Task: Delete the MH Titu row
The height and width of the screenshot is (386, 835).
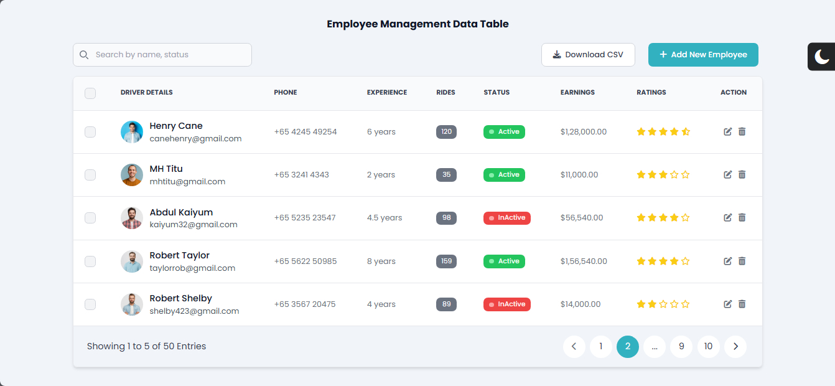Action: (x=742, y=175)
